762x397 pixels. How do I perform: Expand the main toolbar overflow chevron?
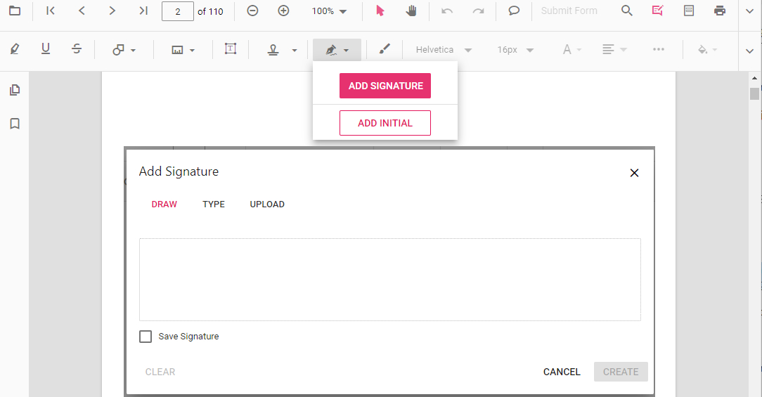click(749, 11)
